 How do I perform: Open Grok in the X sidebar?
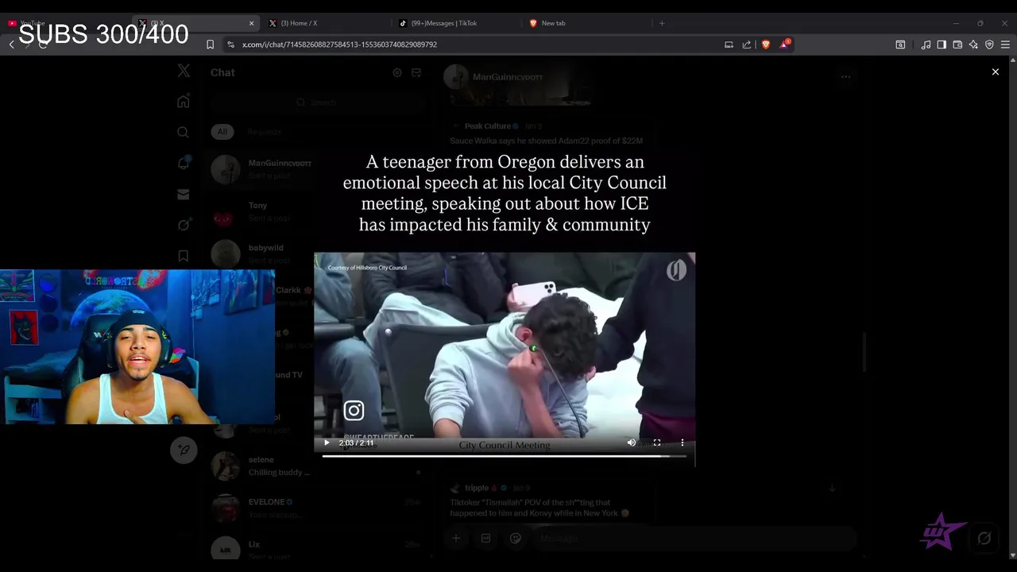pos(184,225)
